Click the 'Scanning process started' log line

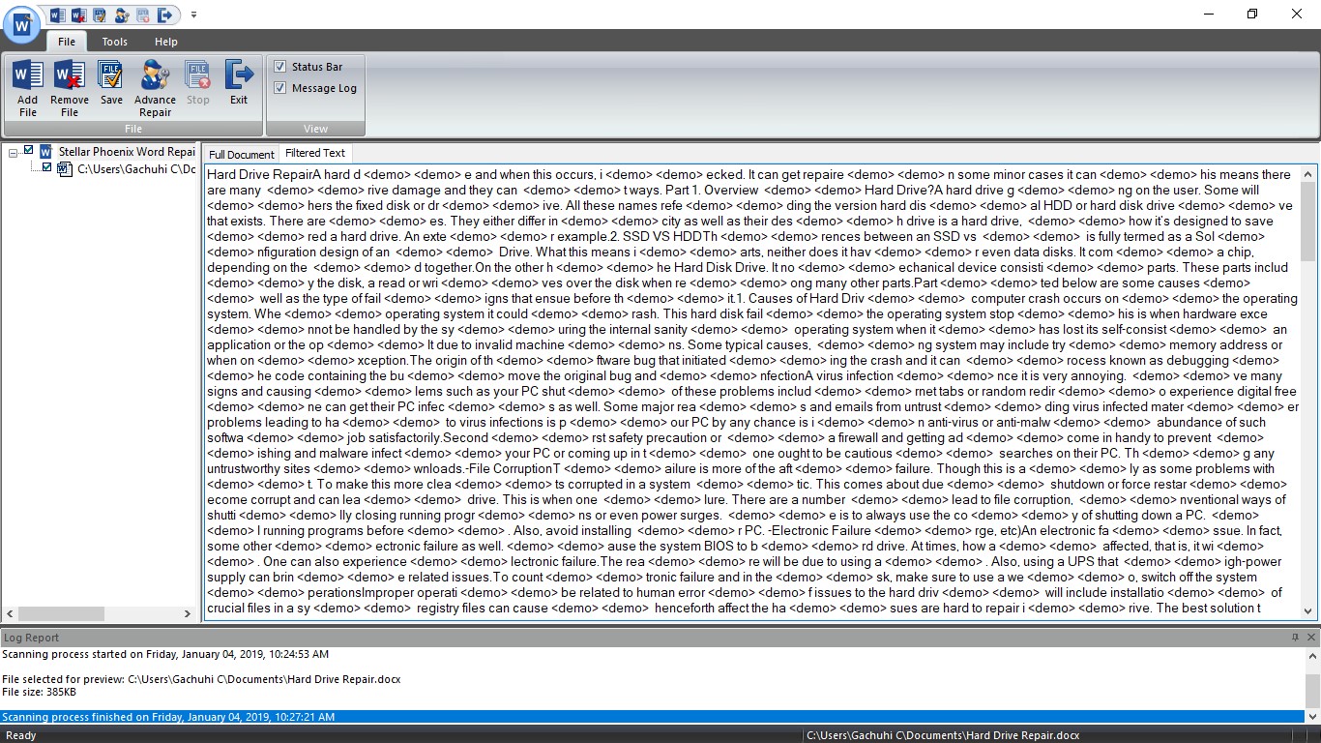(x=165, y=655)
